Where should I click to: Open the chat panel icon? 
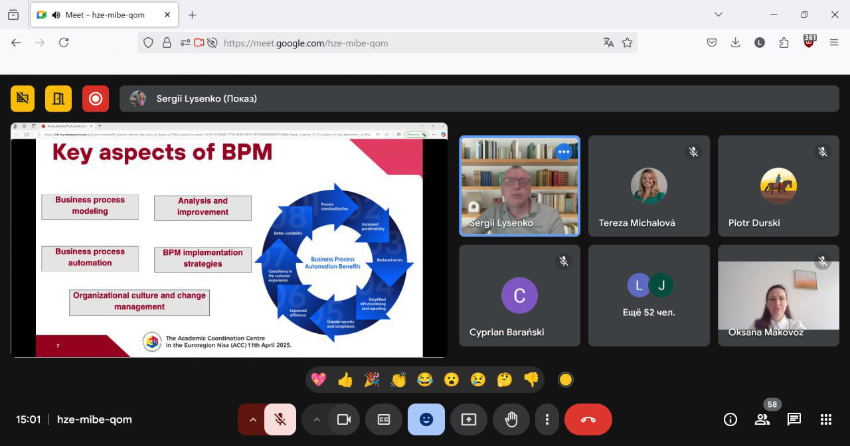[x=794, y=419]
